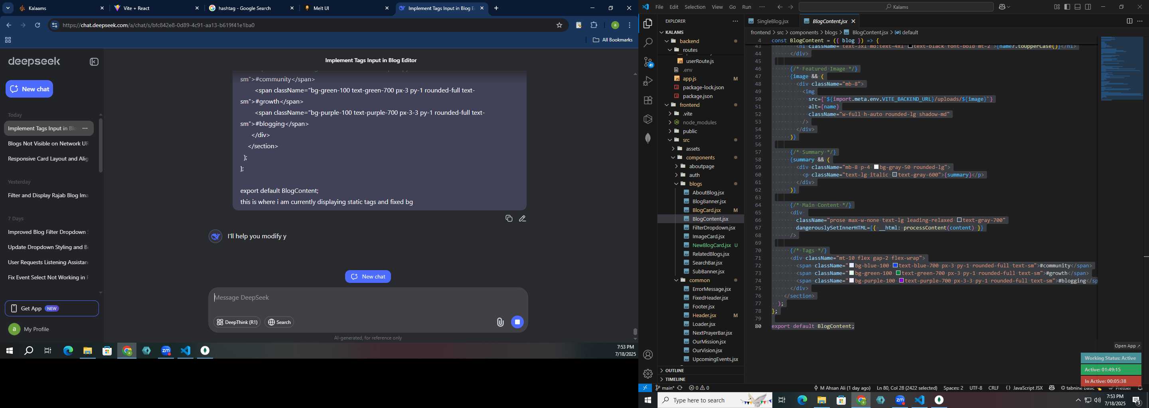Open the File menu in VS Code
1149x408 pixels.
coord(659,7)
